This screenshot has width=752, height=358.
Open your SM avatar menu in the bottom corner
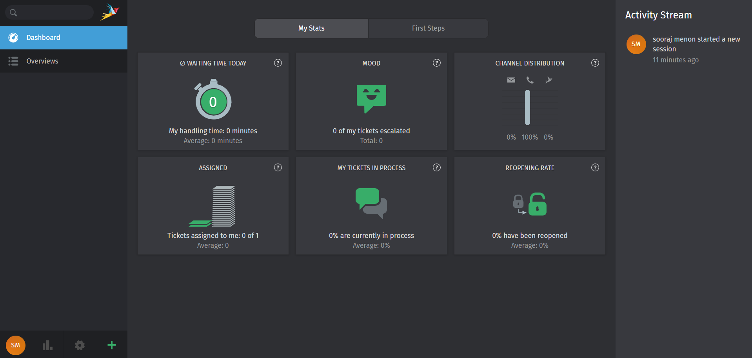coord(15,345)
